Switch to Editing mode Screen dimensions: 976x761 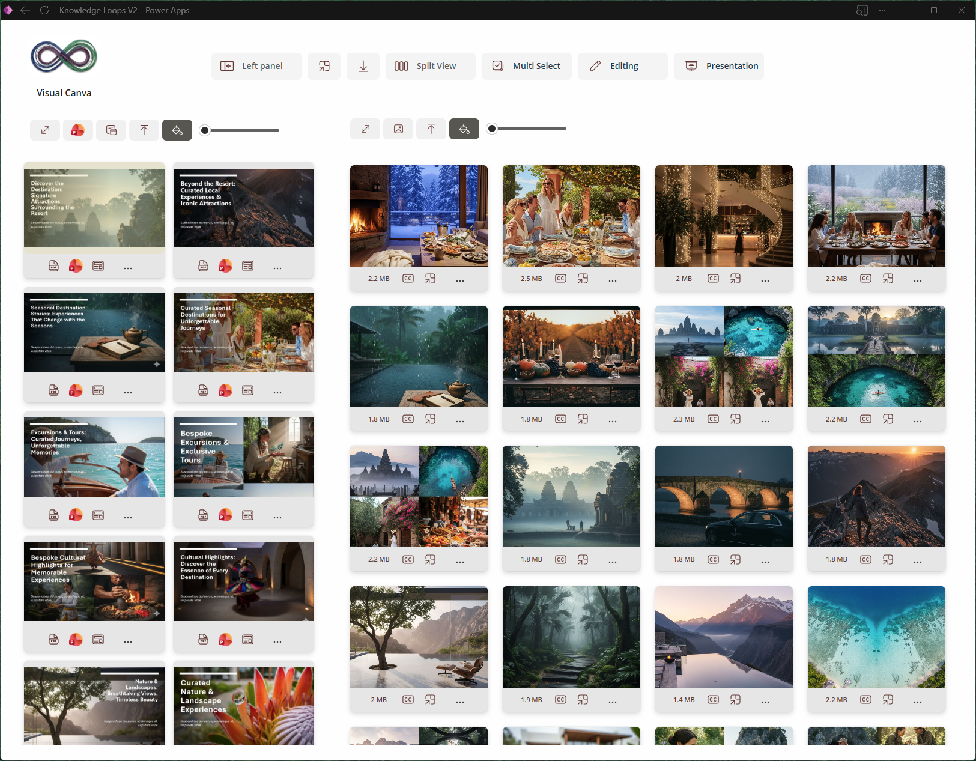(622, 66)
